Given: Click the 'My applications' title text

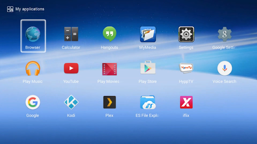Looking at the screenshot, I should [30, 9].
